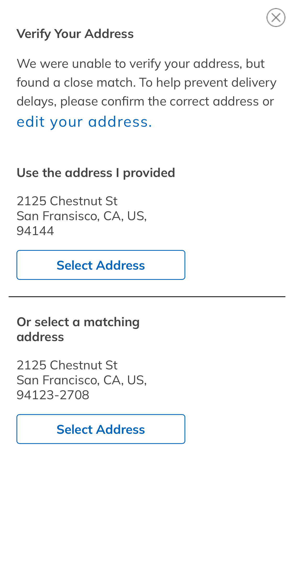
Task: Click the word "address" under "Or select a matching"
Action: [40, 337]
